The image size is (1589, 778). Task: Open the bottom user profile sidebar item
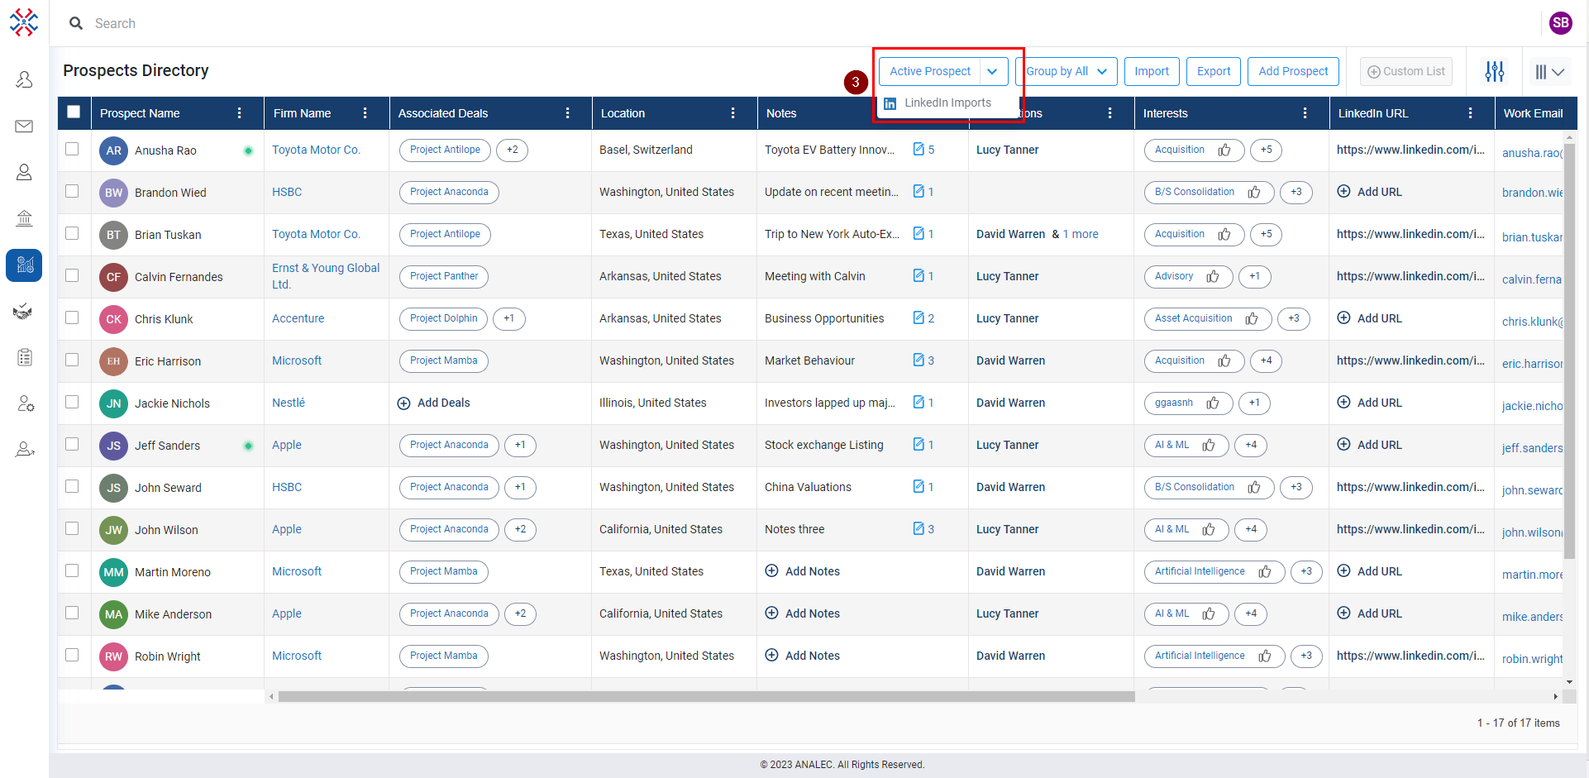[24, 450]
